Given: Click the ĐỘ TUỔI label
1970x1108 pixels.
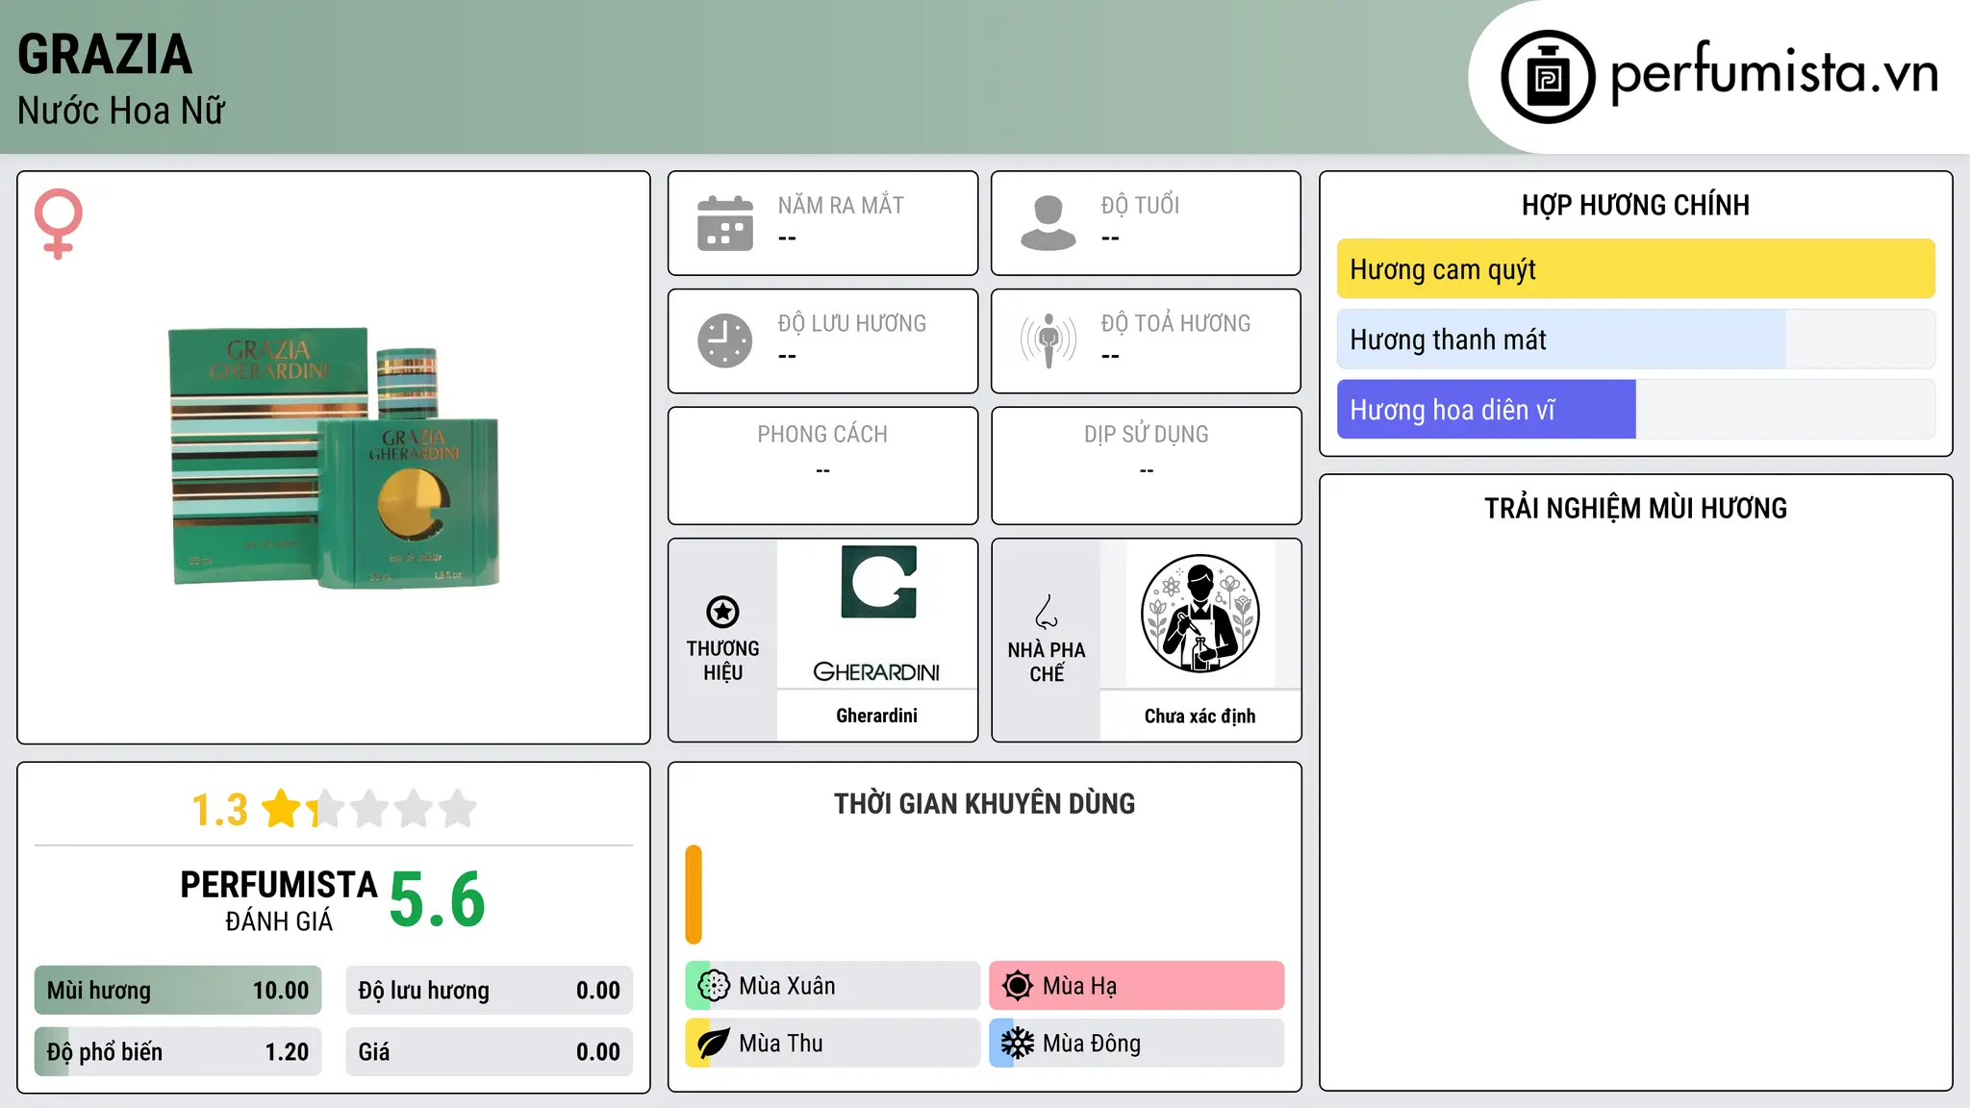Looking at the screenshot, I should pyautogui.click(x=1140, y=205).
